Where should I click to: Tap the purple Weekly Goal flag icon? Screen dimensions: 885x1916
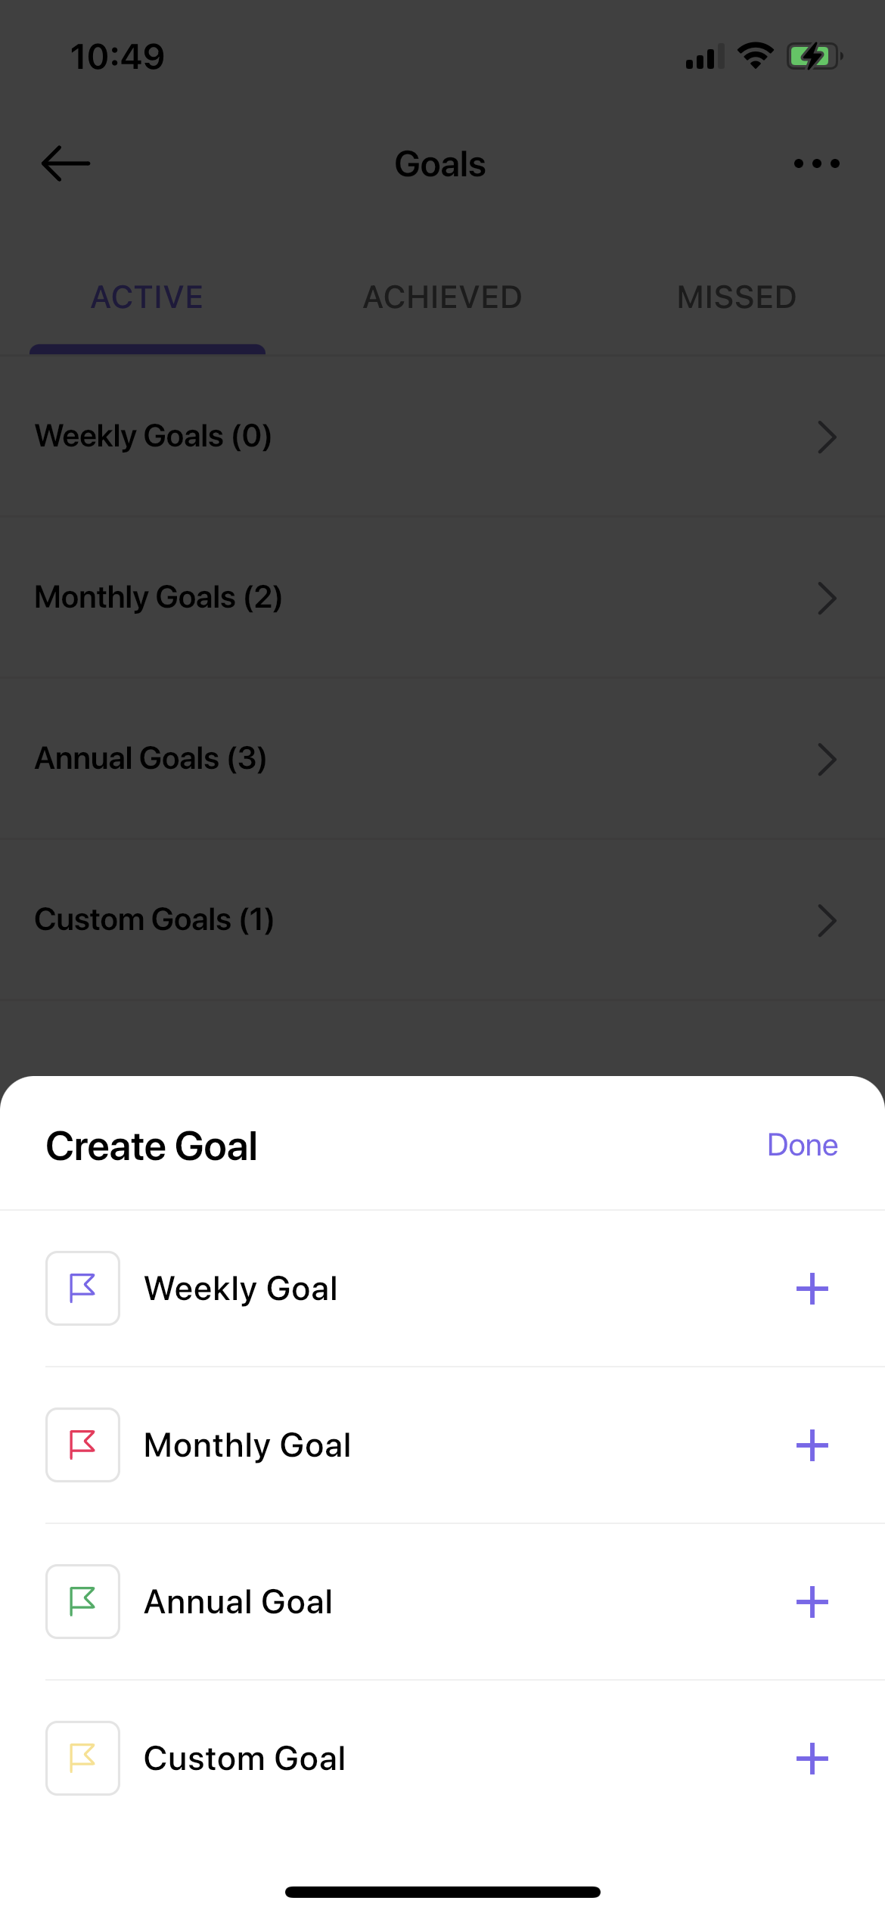pos(82,1288)
